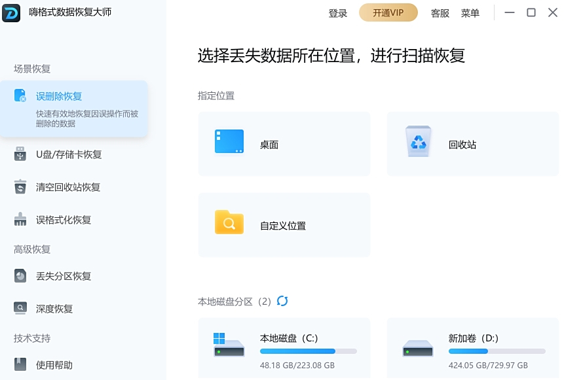Open the 使用帮助 help page
Screen dimensions: 564x380
(54, 365)
